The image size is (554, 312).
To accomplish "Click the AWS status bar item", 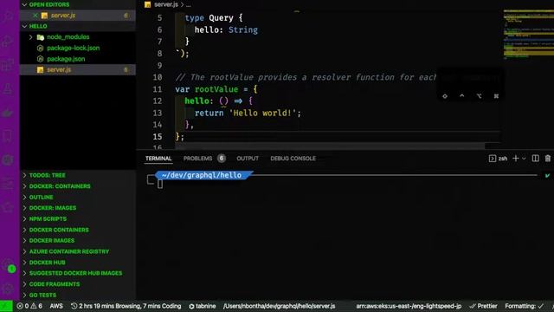I will tap(56, 306).
